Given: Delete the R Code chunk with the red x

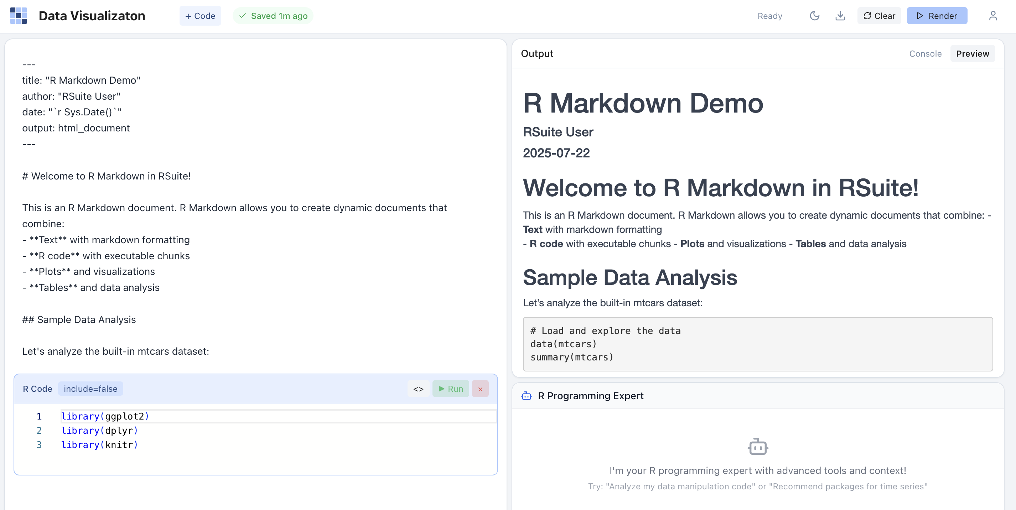Looking at the screenshot, I should click(x=480, y=389).
